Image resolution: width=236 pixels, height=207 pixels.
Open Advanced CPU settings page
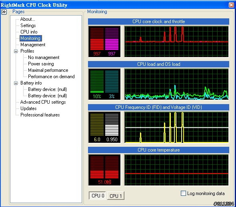point(43,102)
